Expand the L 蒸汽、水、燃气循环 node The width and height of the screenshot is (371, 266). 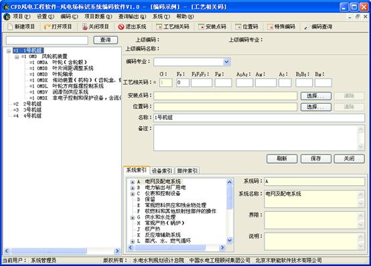coord(133,241)
